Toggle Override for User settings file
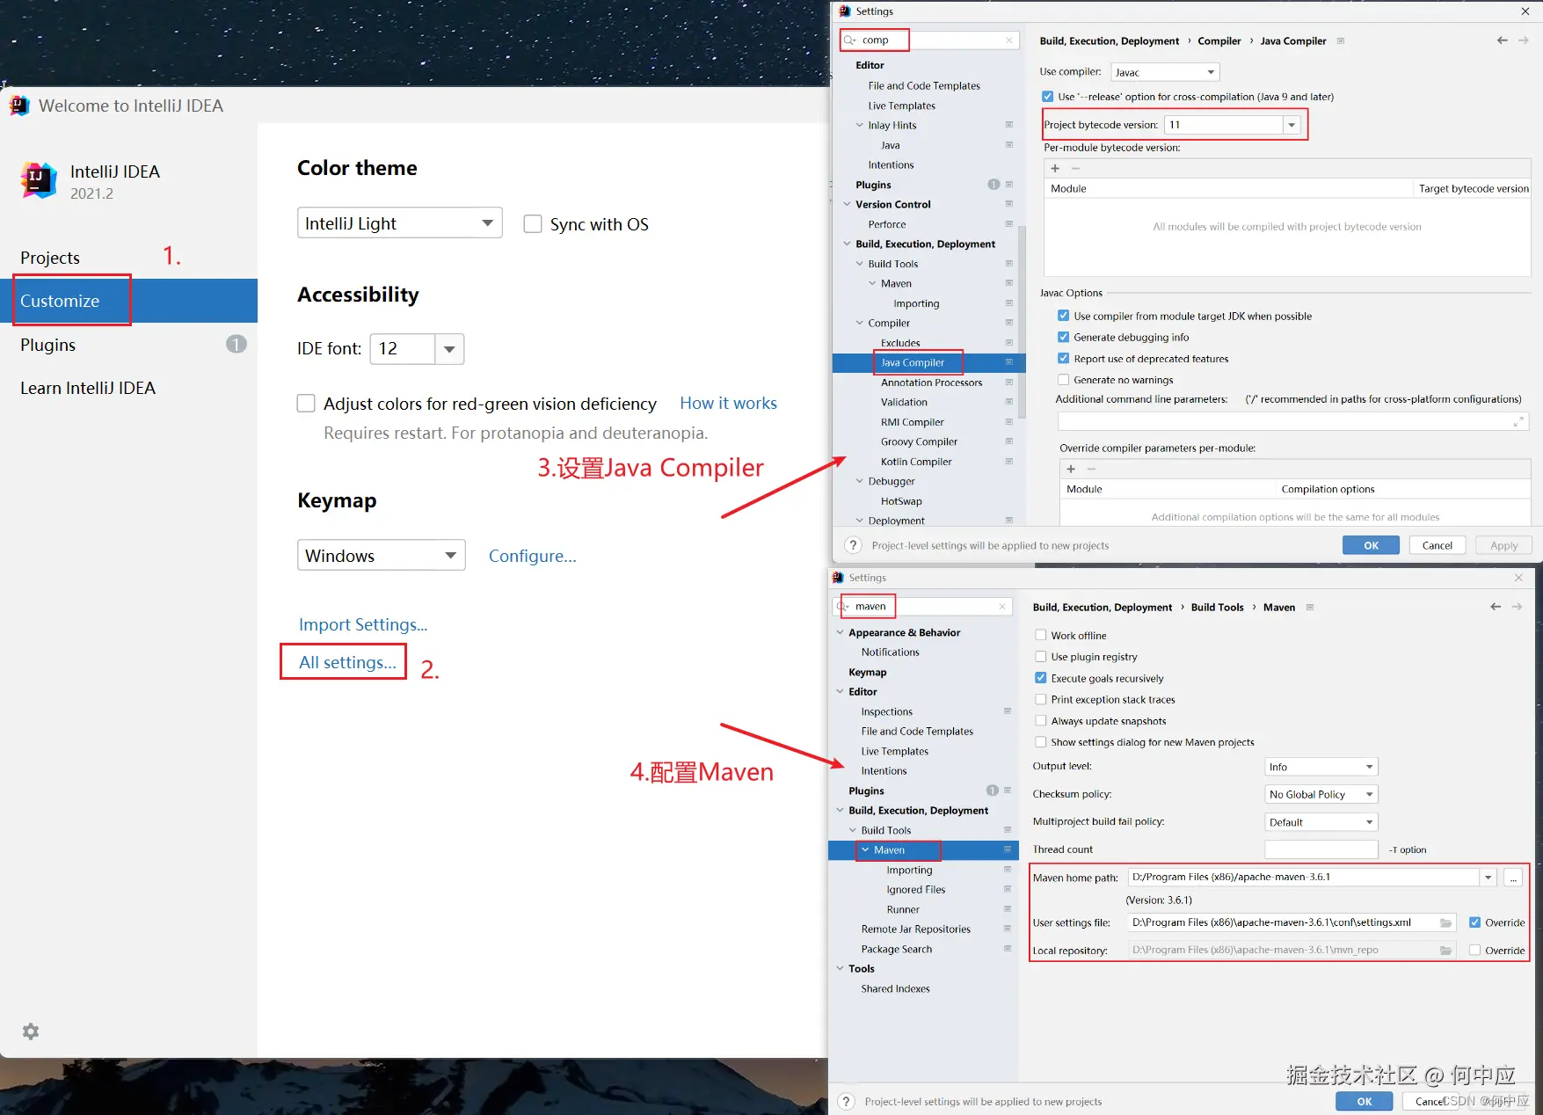This screenshot has width=1543, height=1115. [x=1475, y=922]
